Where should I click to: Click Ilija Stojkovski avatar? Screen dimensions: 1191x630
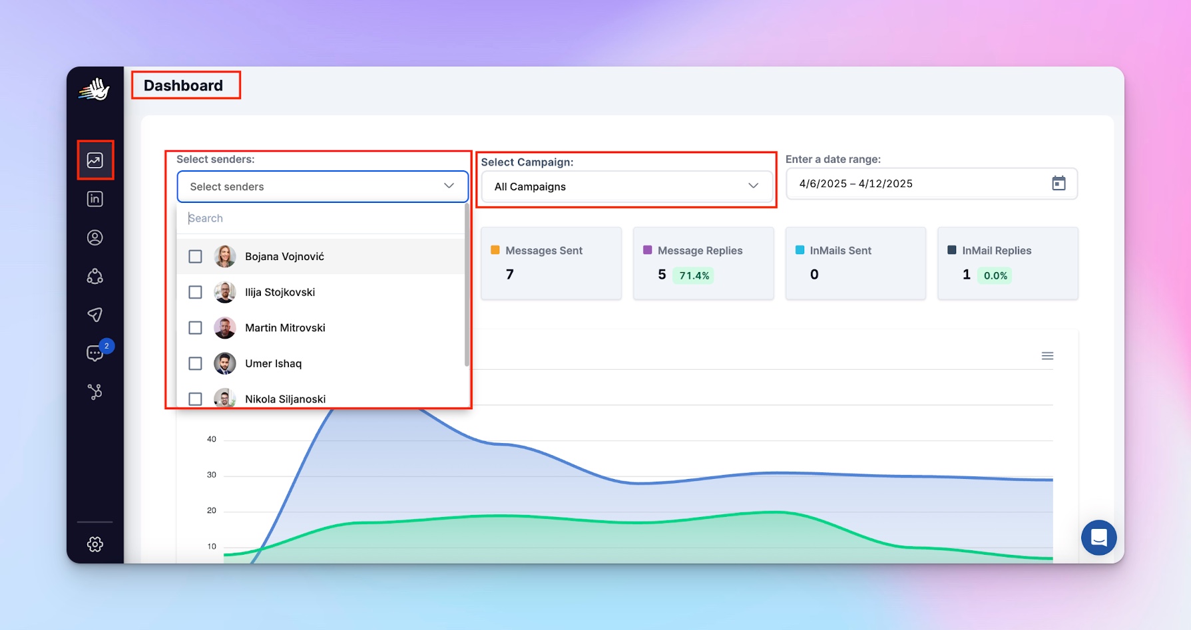coord(225,292)
